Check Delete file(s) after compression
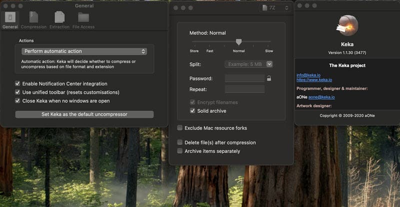This screenshot has width=400, height=207. [x=180, y=143]
